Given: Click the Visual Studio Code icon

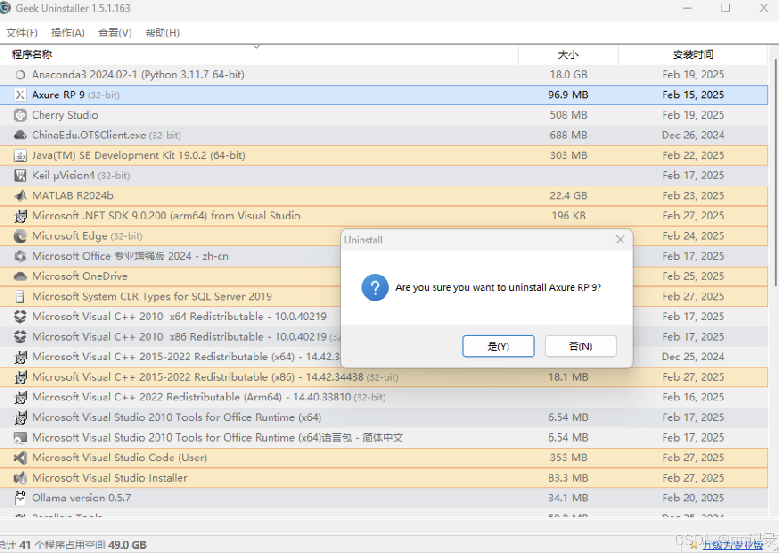Looking at the screenshot, I should click(20, 458).
